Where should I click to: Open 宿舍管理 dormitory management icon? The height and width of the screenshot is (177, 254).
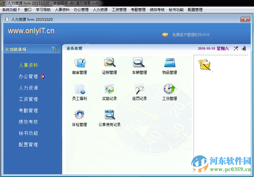(80, 63)
